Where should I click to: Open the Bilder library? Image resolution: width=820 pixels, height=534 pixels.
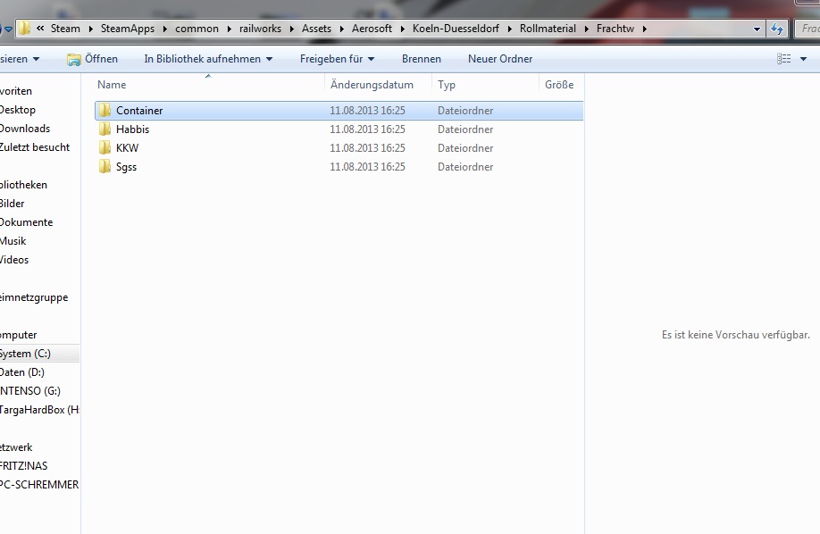pos(12,204)
